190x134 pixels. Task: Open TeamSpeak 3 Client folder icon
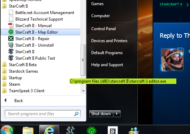point(4,90)
